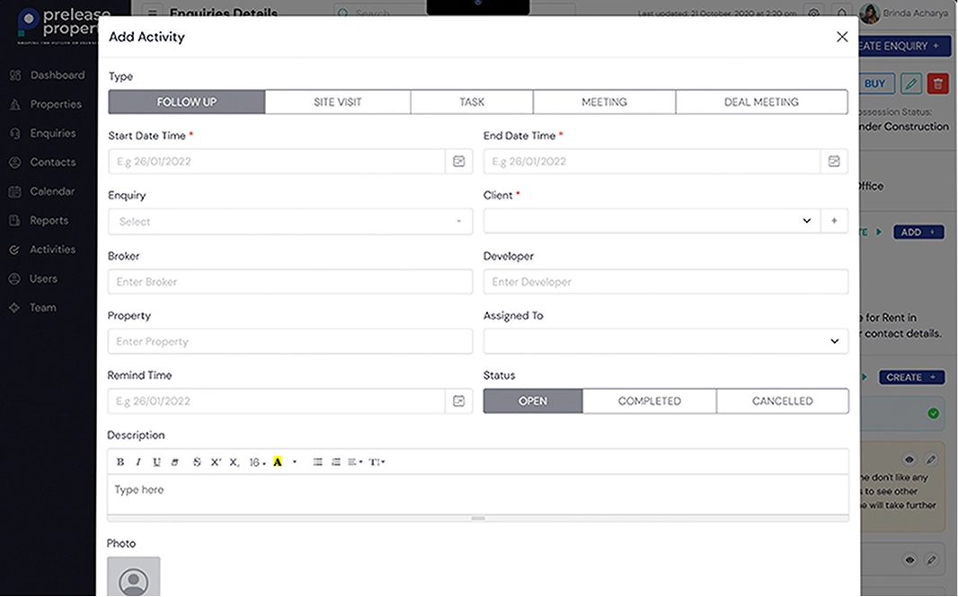The height and width of the screenshot is (597, 958).
Task: Click the underline formatting icon
Action: point(156,462)
